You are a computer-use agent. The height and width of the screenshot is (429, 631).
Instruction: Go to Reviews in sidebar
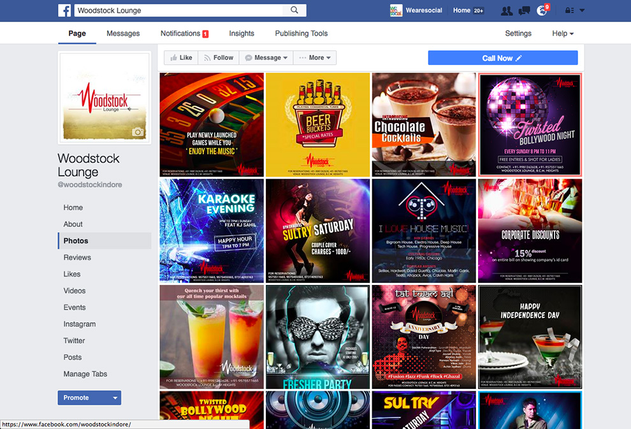point(77,258)
